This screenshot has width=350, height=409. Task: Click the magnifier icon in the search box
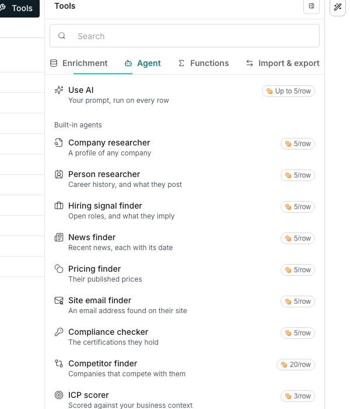point(62,36)
